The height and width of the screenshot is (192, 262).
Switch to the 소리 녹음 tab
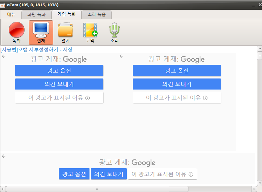[97, 14]
